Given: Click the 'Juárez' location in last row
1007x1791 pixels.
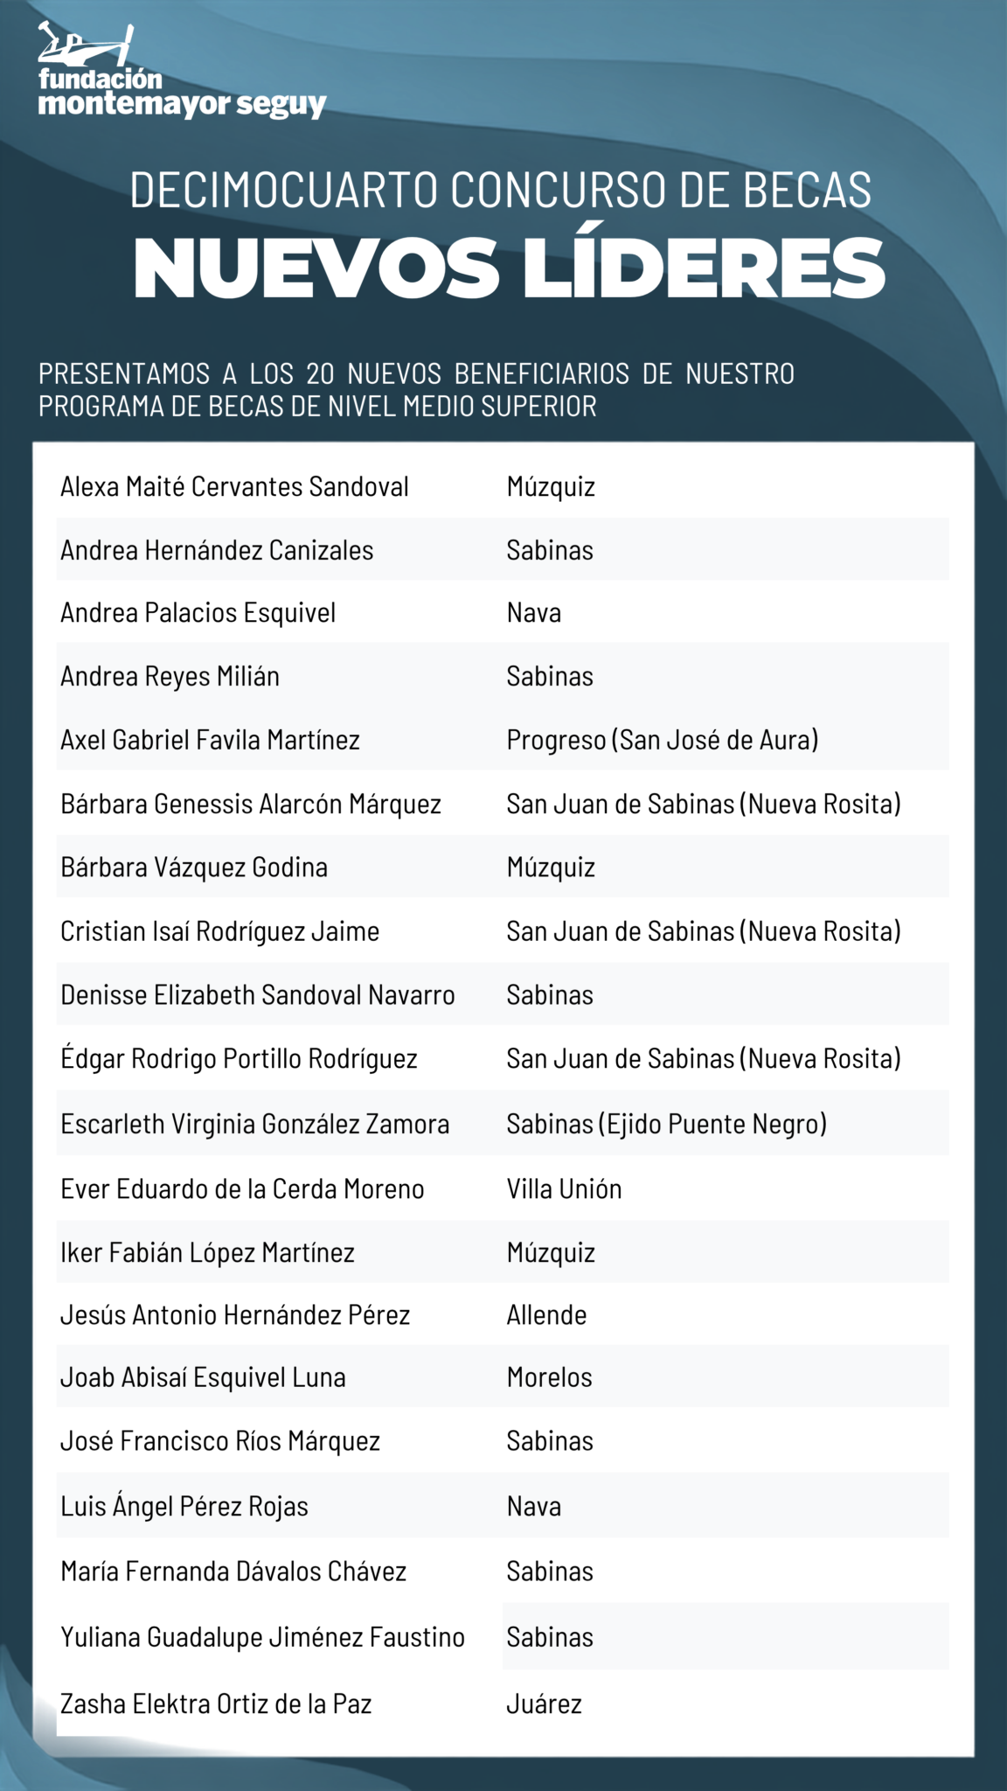Looking at the screenshot, I should click(544, 1704).
